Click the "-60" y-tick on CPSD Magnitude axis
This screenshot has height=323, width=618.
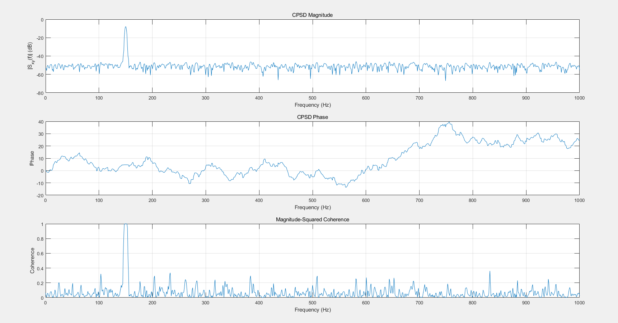click(39, 74)
